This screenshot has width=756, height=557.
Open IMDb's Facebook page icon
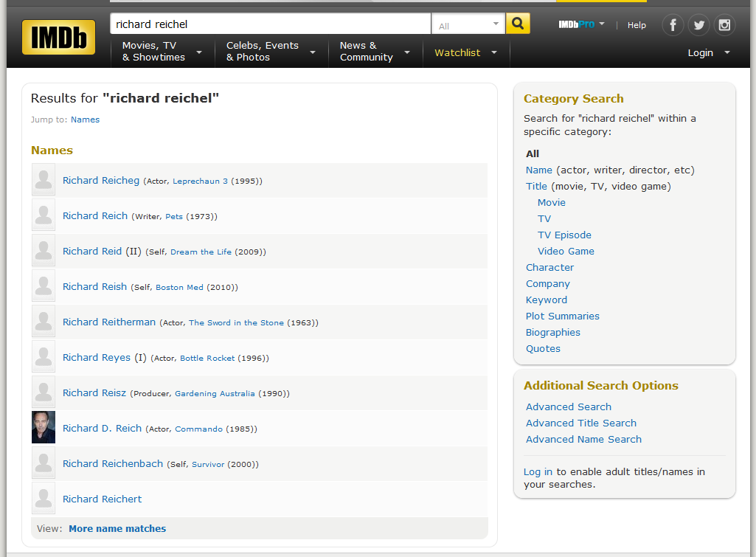coord(673,24)
